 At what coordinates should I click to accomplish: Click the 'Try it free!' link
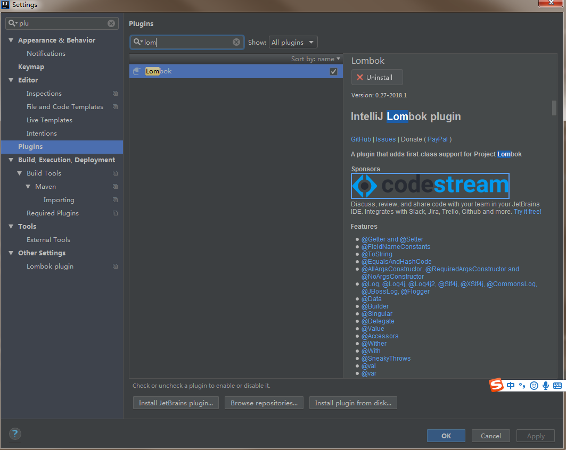[x=527, y=212]
